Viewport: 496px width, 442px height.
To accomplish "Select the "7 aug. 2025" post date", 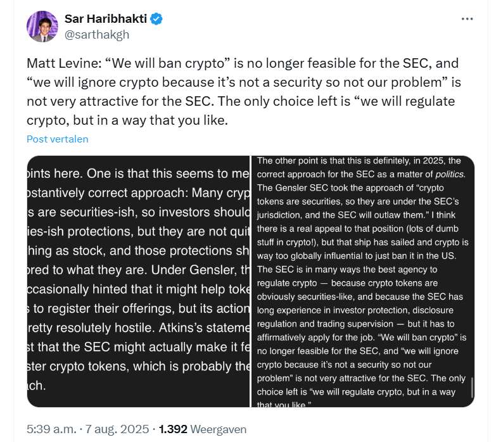I will [x=118, y=429].
